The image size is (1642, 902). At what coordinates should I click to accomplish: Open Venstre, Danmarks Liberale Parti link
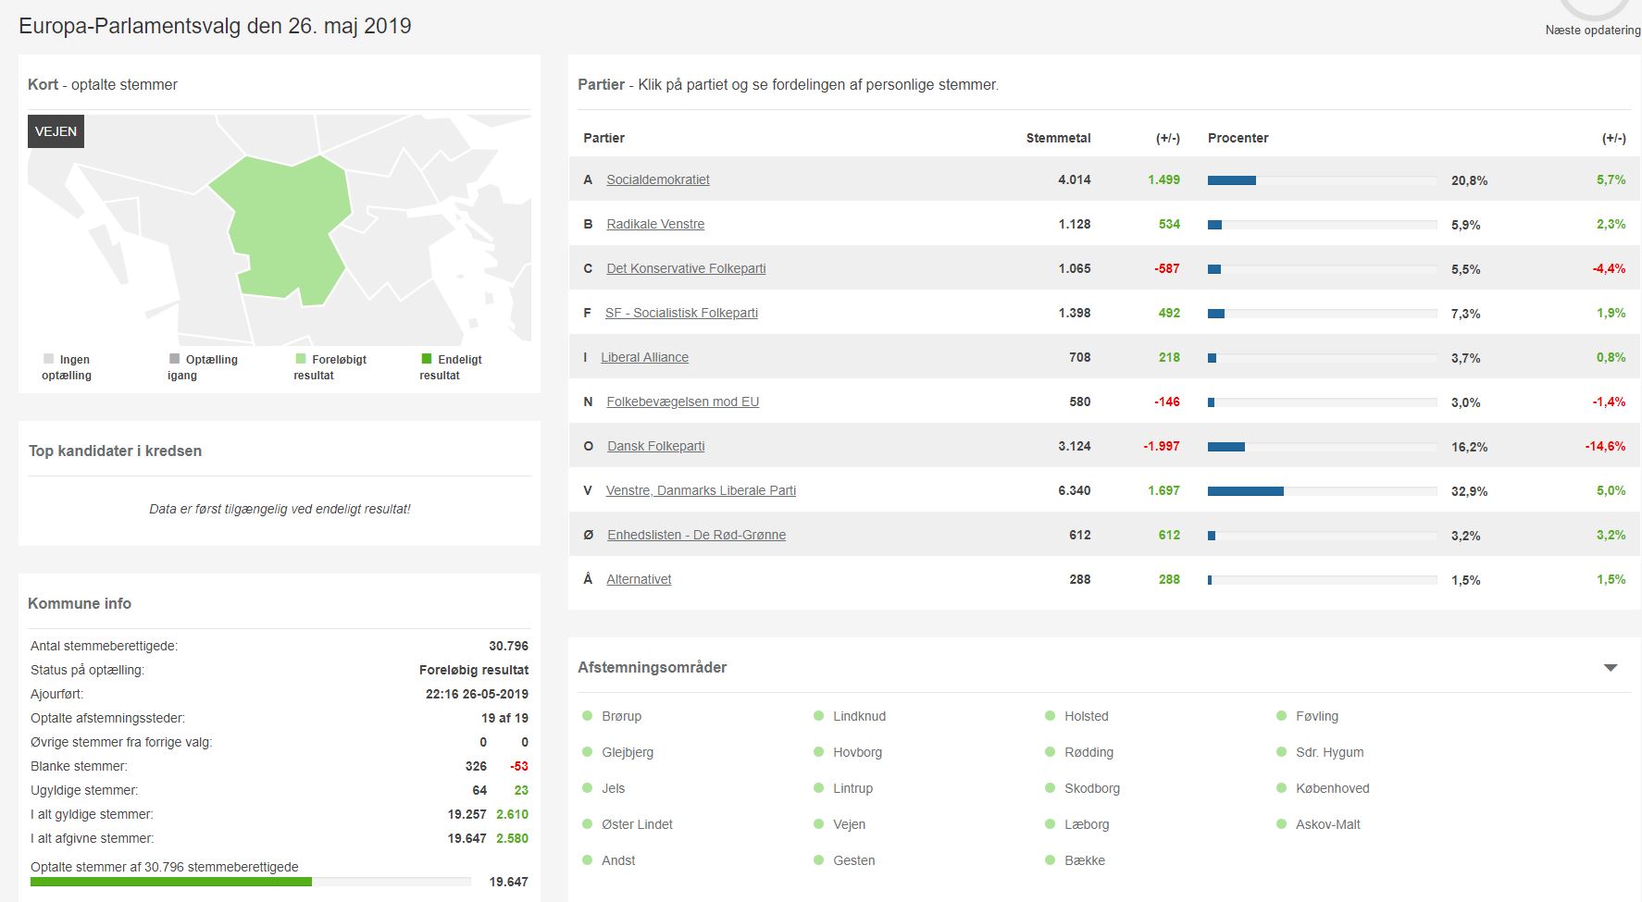701,490
